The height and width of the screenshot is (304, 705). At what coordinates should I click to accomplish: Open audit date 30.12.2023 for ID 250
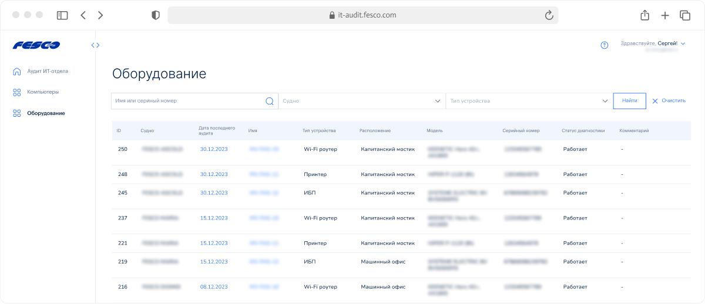point(213,149)
